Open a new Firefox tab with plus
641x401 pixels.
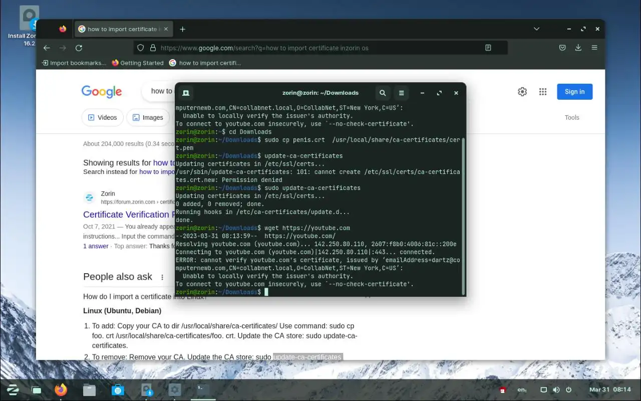183,29
